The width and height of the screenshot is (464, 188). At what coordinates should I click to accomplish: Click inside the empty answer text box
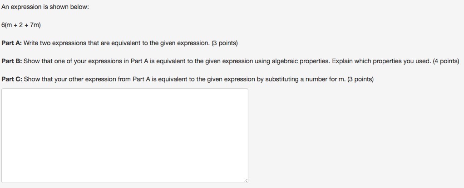pos(124,136)
